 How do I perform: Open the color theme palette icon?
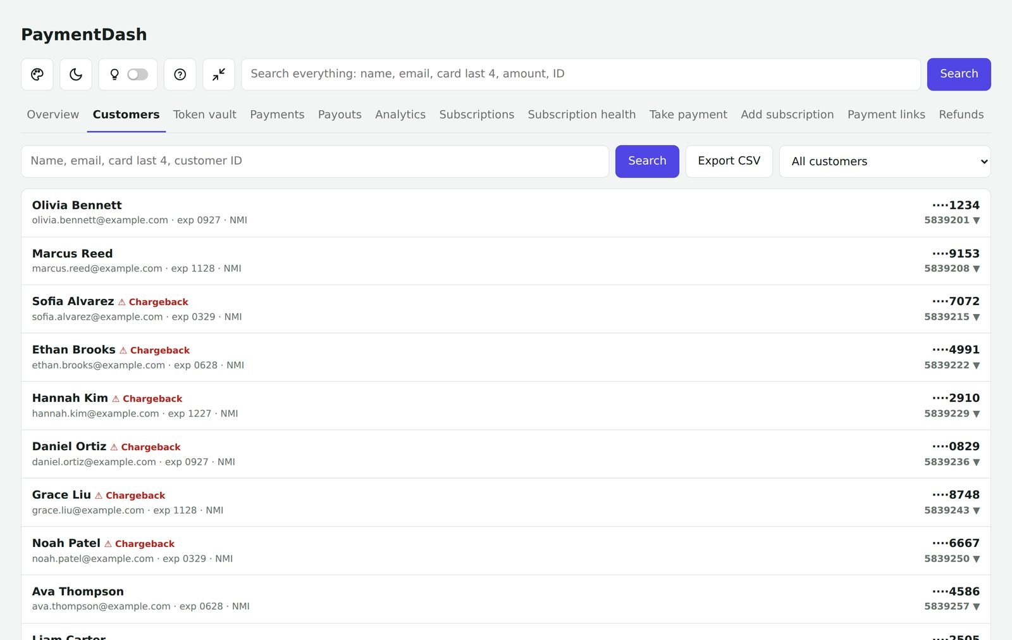click(37, 75)
